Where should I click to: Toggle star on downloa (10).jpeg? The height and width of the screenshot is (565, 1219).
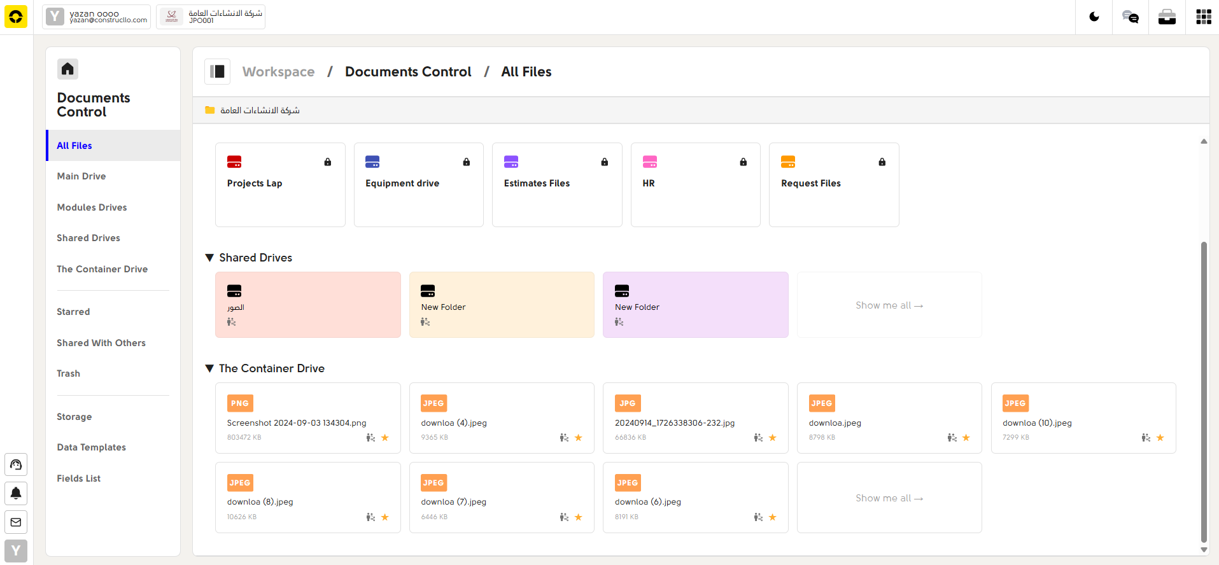tap(1160, 438)
